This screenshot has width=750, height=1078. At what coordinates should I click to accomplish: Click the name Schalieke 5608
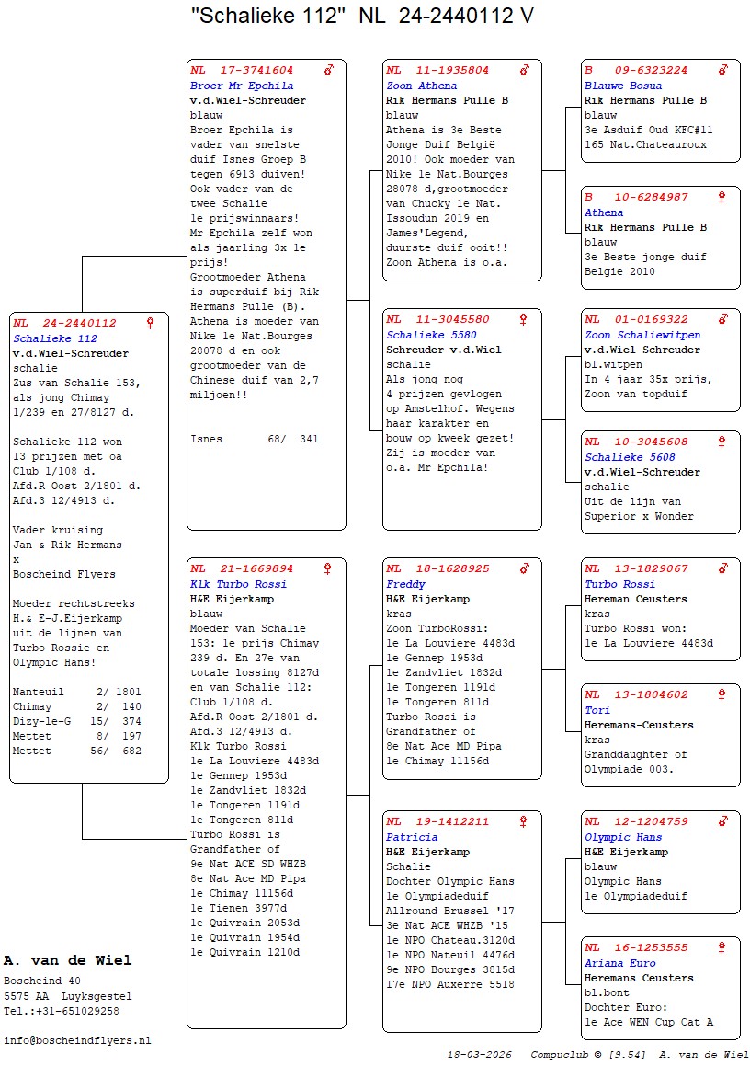coord(630,457)
